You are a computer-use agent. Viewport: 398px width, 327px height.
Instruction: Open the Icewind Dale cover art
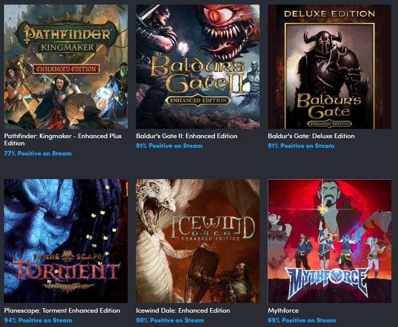[198, 241]
